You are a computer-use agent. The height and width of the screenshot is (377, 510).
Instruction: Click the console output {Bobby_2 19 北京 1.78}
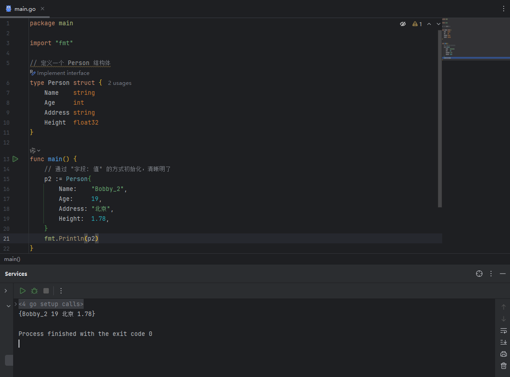(57, 314)
